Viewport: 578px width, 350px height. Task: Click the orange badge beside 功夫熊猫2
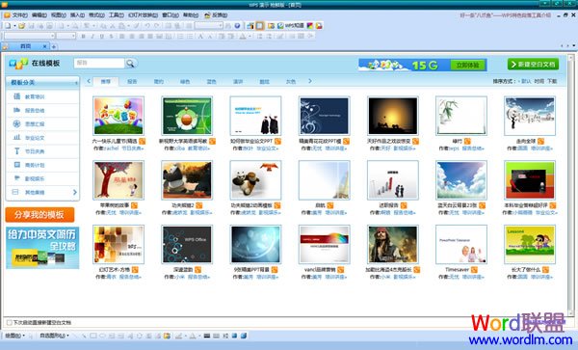[199, 205]
